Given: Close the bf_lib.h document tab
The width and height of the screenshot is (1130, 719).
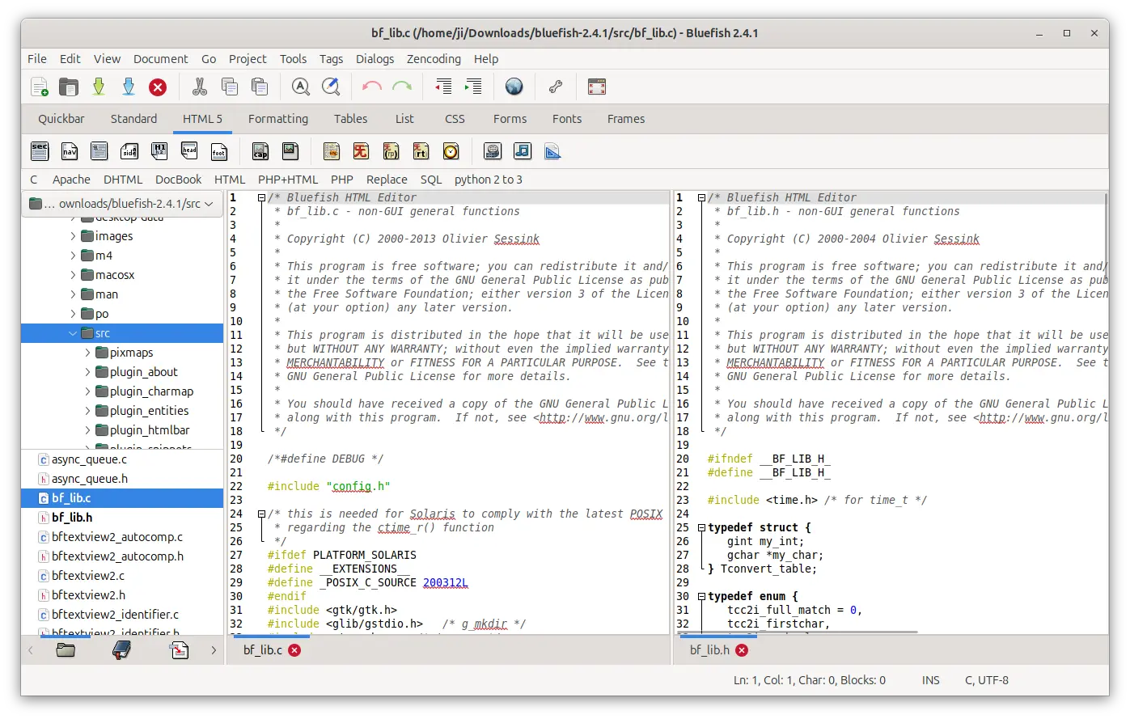Looking at the screenshot, I should 742,650.
